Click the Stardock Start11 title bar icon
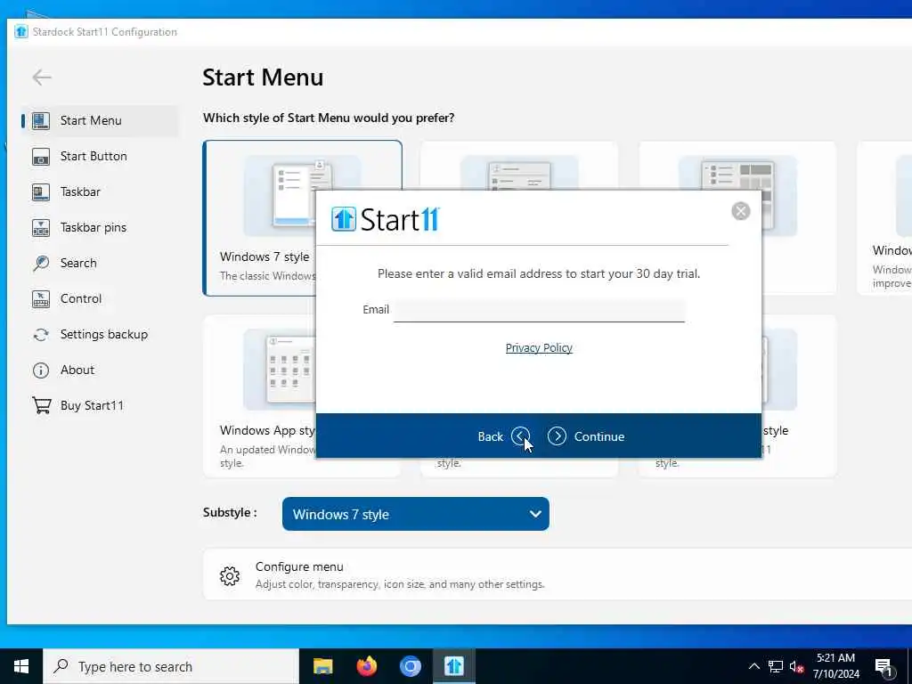Screen dimensions: 912x684 coord(21,31)
